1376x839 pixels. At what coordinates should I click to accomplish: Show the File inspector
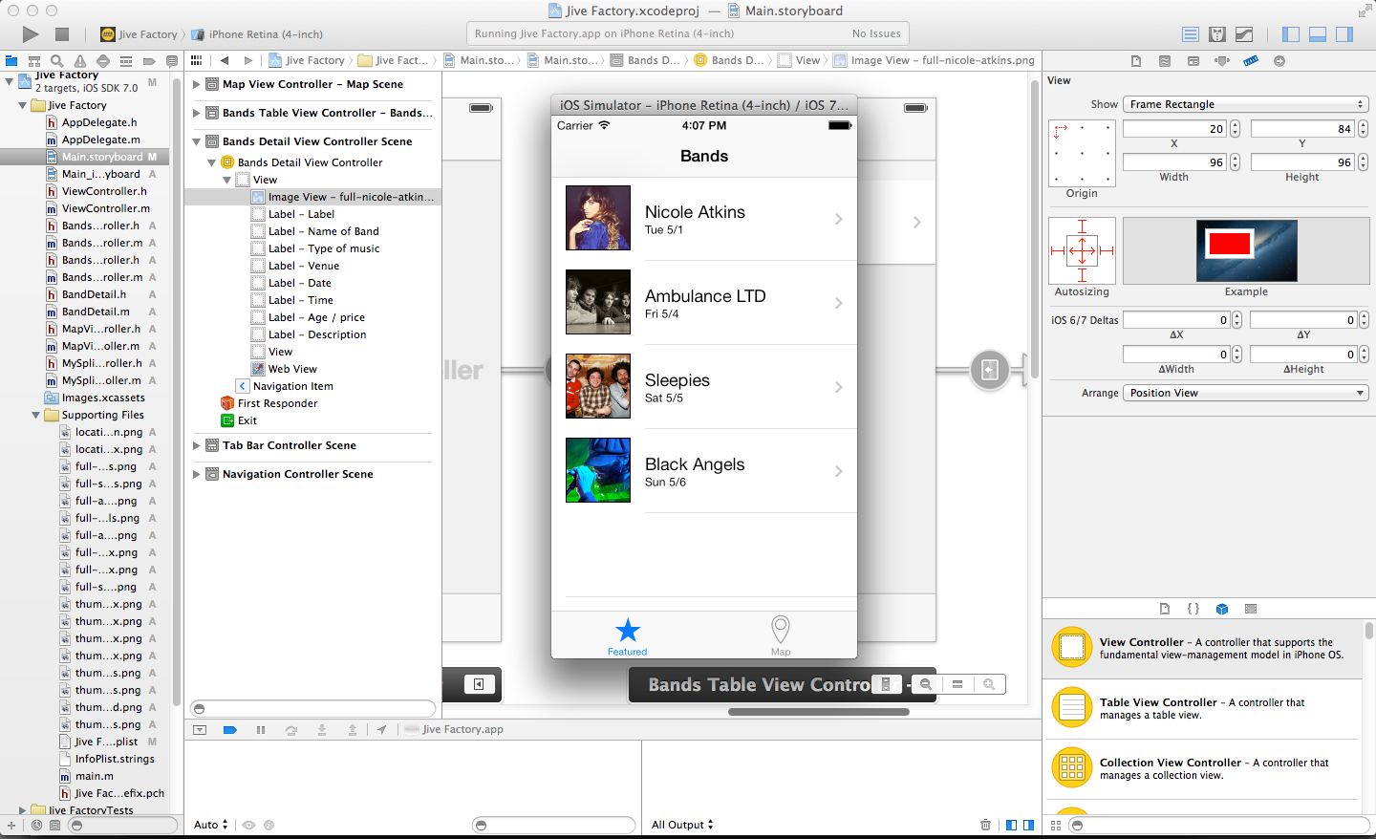1136,61
